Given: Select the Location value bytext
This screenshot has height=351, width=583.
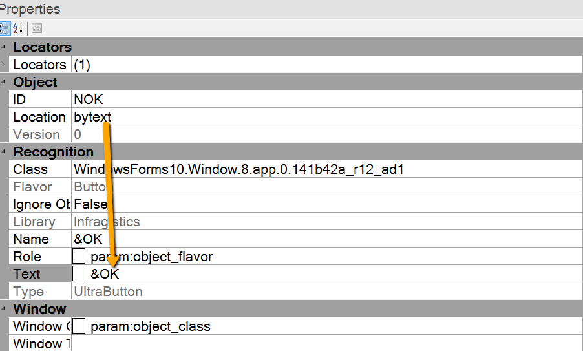Looking at the screenshot, I should [93, 117].
